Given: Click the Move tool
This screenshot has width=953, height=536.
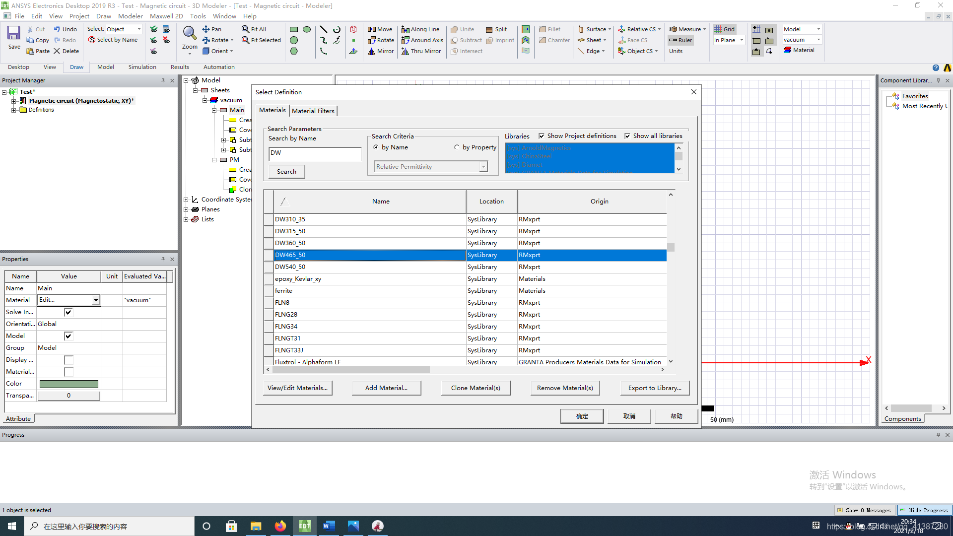Looking at the screenshot, I should click(x=380, y=29).
